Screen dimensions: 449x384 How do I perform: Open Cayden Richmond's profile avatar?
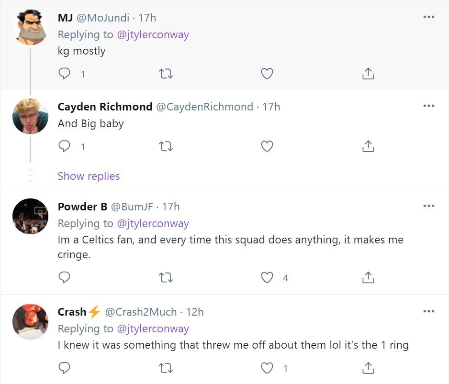tap(30, 116)
